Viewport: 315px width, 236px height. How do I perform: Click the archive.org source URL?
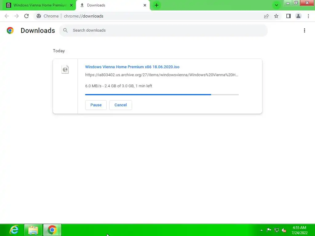tap(161, 75)
